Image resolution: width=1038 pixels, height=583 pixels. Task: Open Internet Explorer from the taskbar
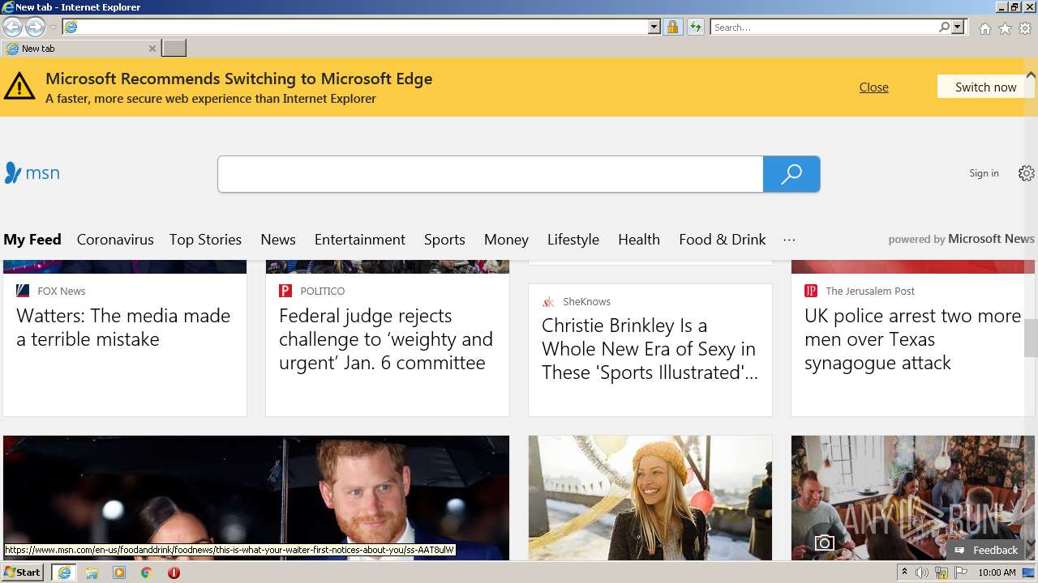[x=63, y=572]
